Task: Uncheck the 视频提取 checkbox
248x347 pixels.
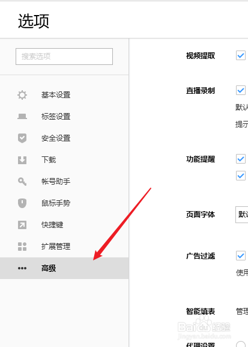Action: coord(240,55)
